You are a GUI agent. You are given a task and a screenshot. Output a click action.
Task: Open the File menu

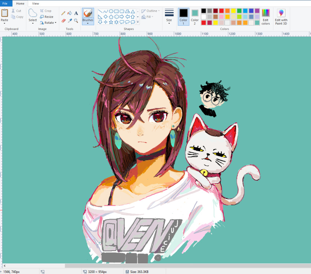tap(5, 3)
